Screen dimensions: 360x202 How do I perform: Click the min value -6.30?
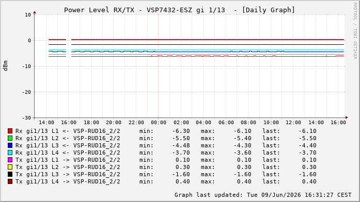(181, 131)
